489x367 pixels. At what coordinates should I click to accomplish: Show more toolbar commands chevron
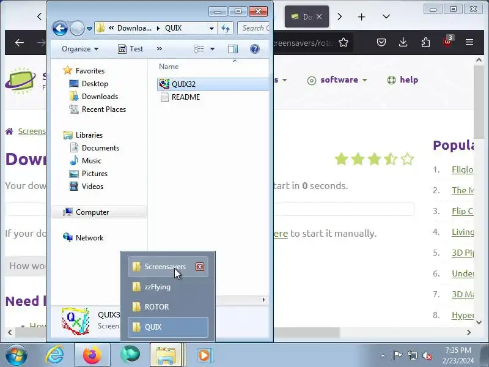pos(160,49)
